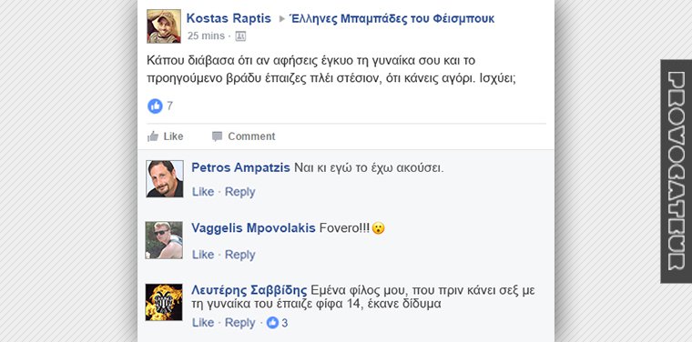The image size is (692, 342).
Task: Reply to Vaggelis Mpovolakis comment
Action: pos(240,255)
